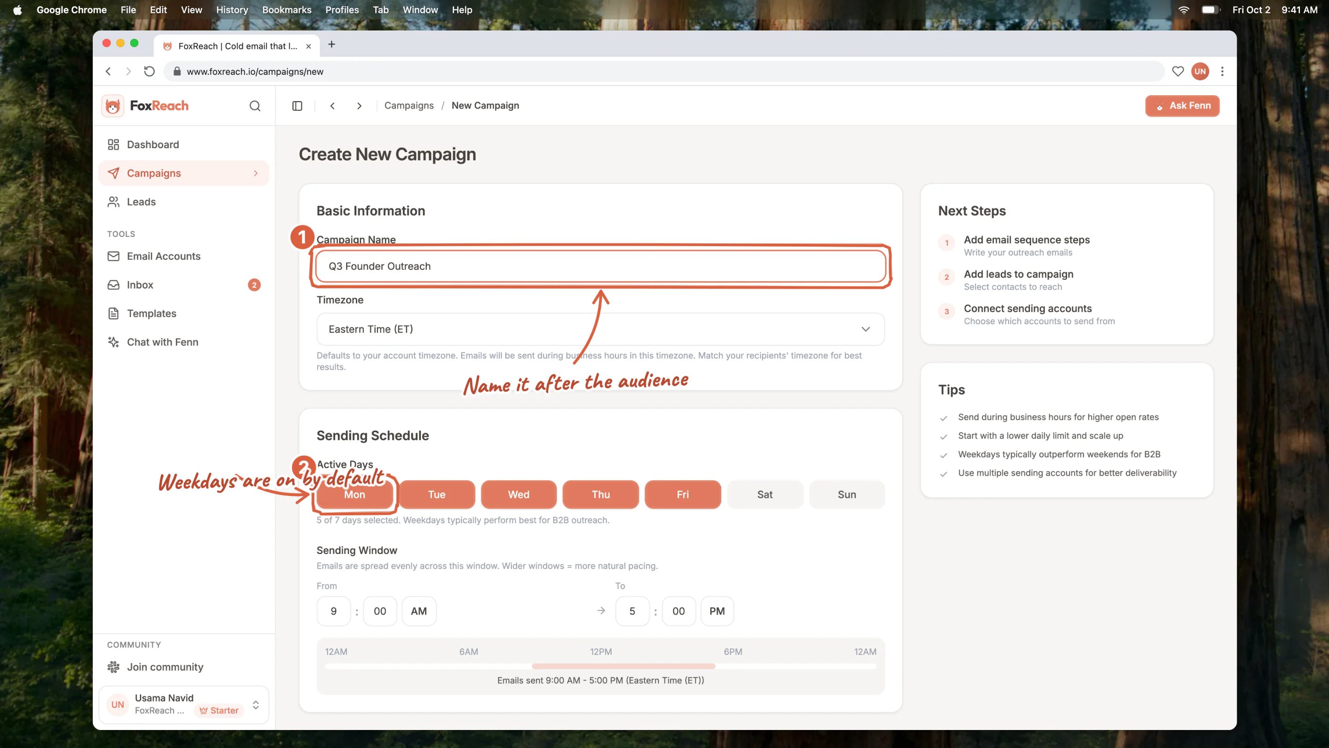
Task: Open Email Accounts in sidebar
Action: [x=184, y=256]
